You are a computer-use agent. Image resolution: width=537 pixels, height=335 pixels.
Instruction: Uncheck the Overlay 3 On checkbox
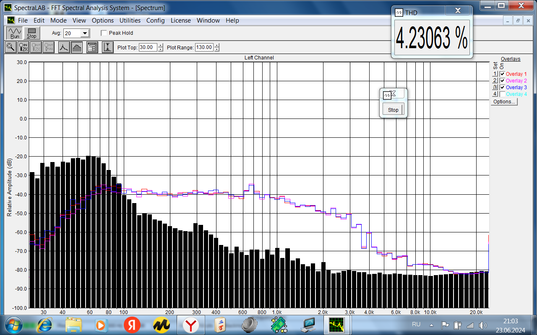click(502, 88)
